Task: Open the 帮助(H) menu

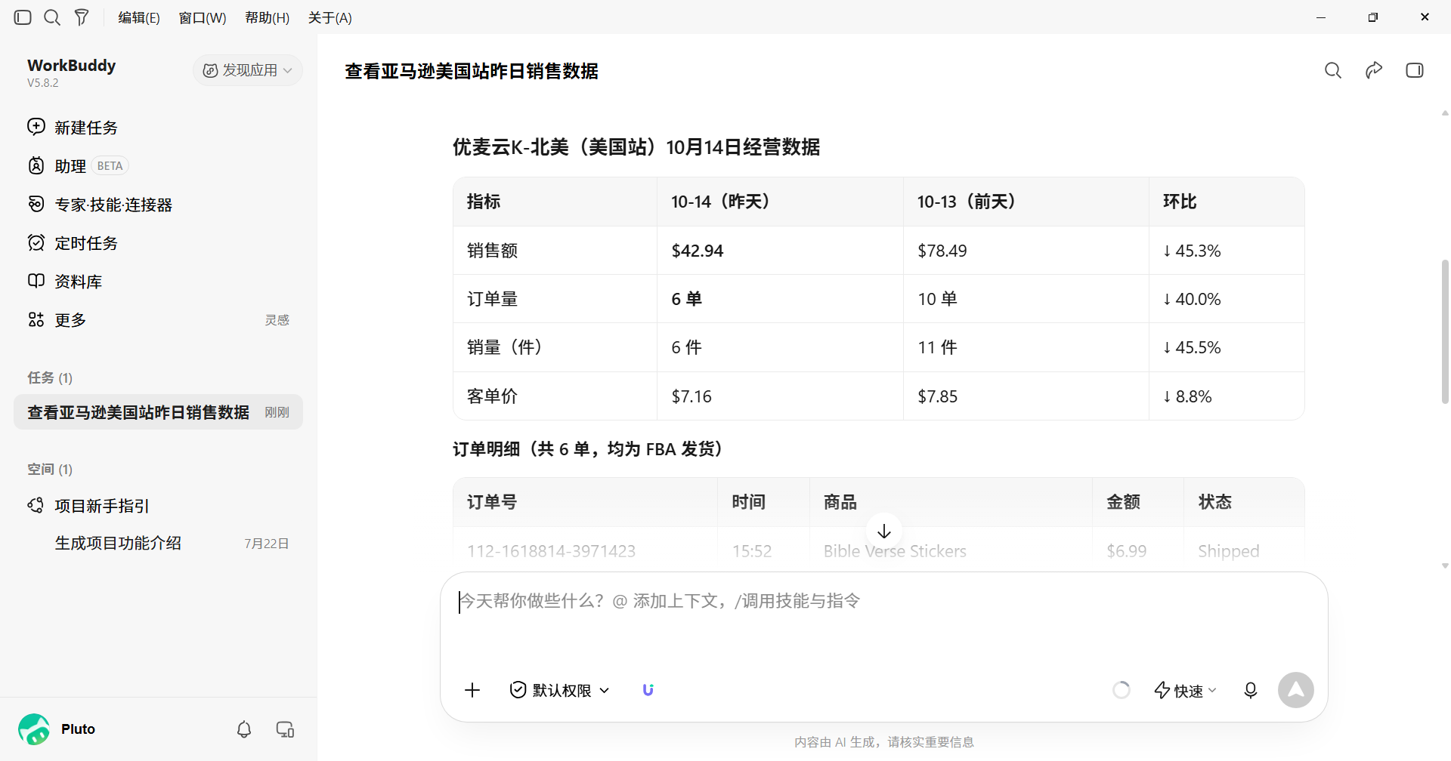Action: tap(267, 17)
